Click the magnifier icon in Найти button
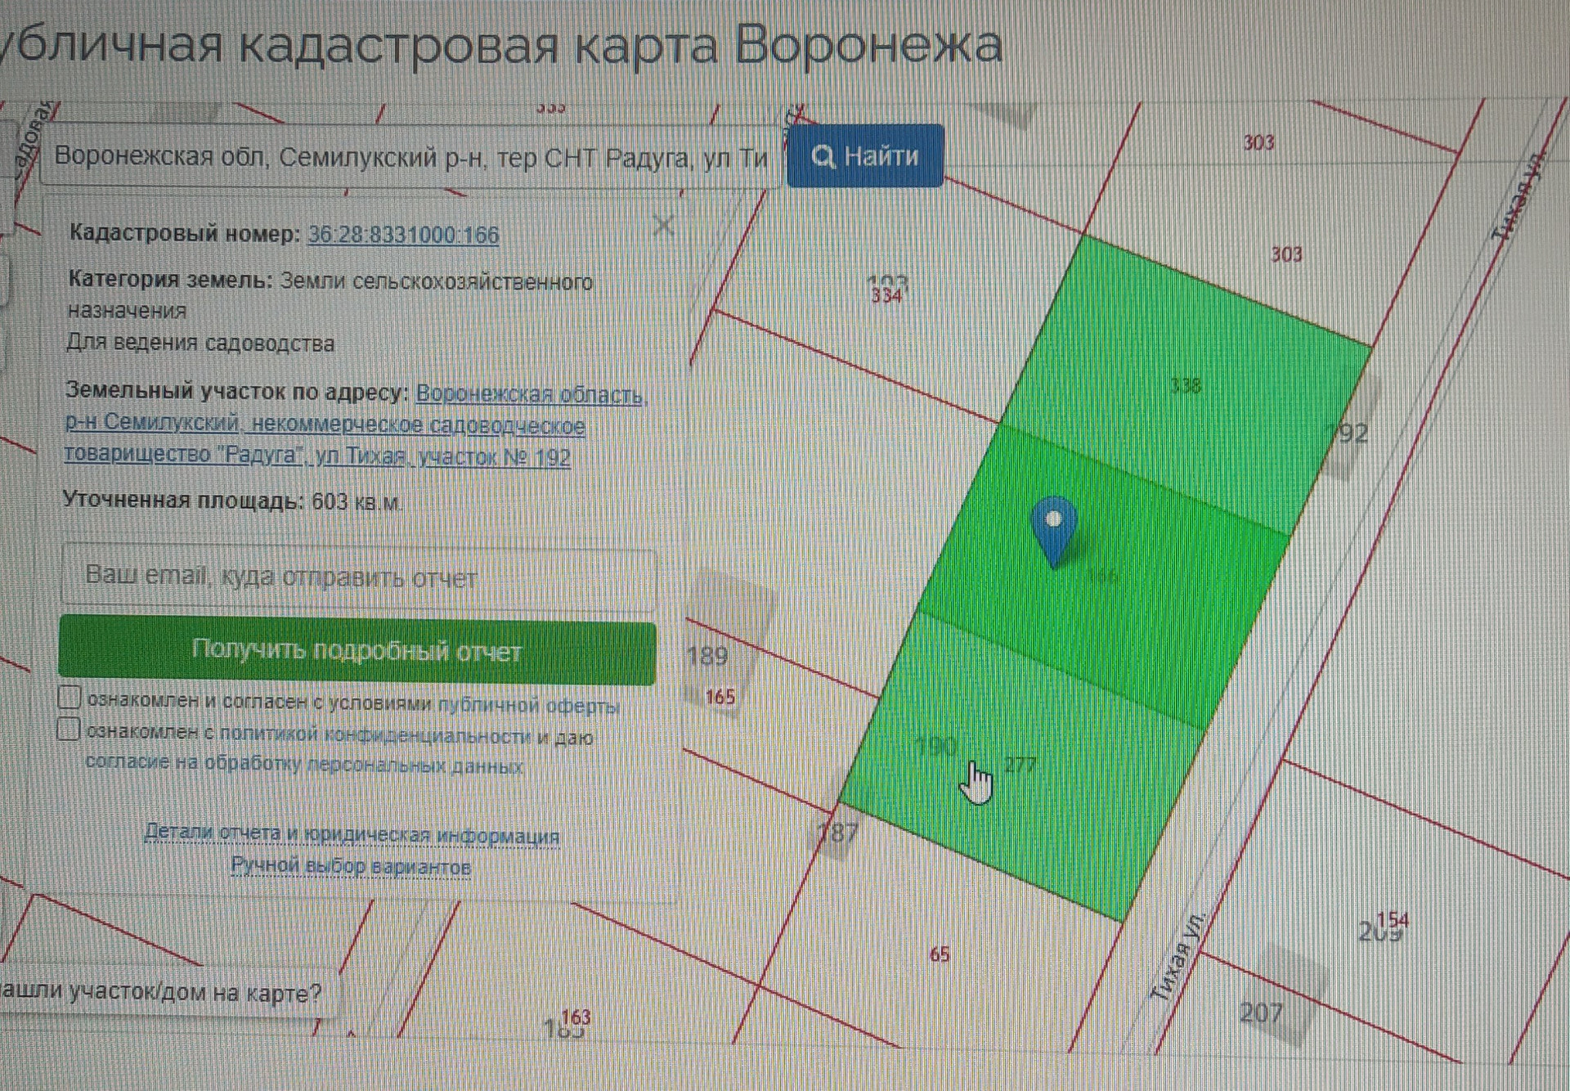This screenshot has height=1091, width=1570. pyautogui.click(x=823, y=156)
